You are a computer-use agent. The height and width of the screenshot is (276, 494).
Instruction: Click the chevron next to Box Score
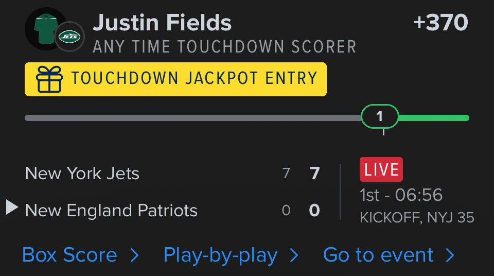(x=134, y=255)
